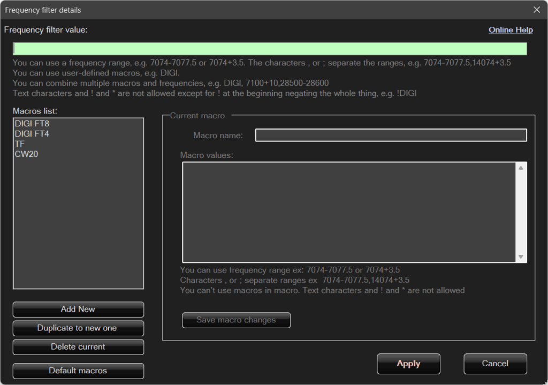Delete current macro

tap(78, 347)
